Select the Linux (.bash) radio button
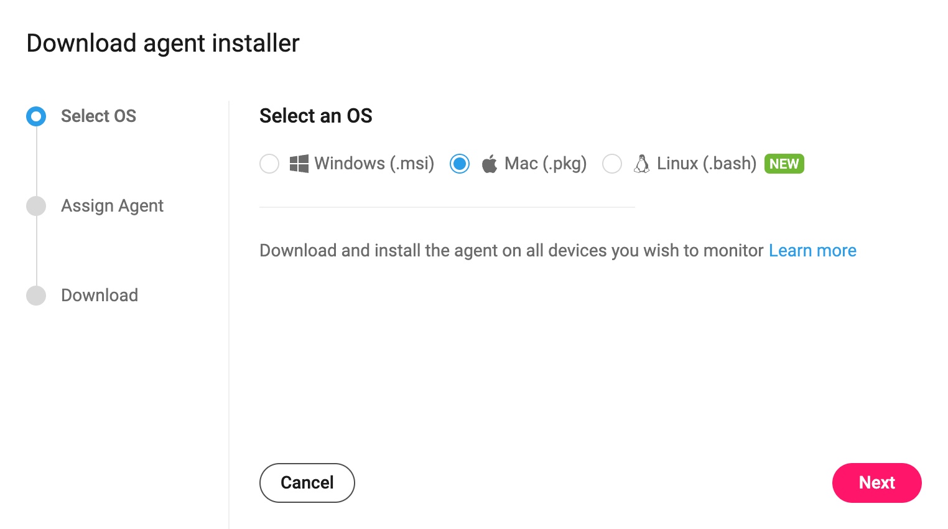 click(x=612, y=164)
